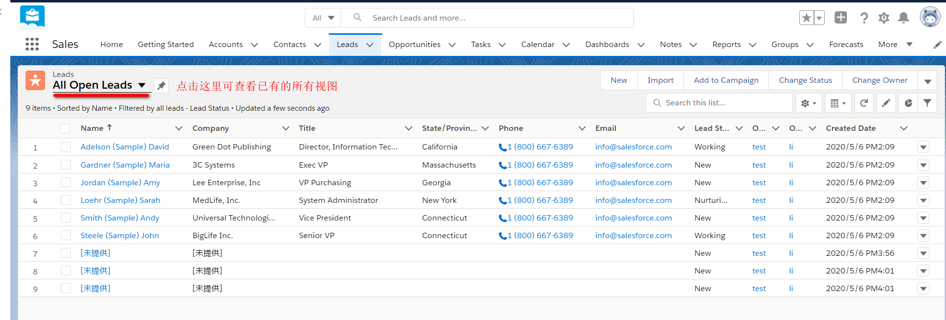
Task: Click the edit navigation pencil icon
Action: [937, 45]
